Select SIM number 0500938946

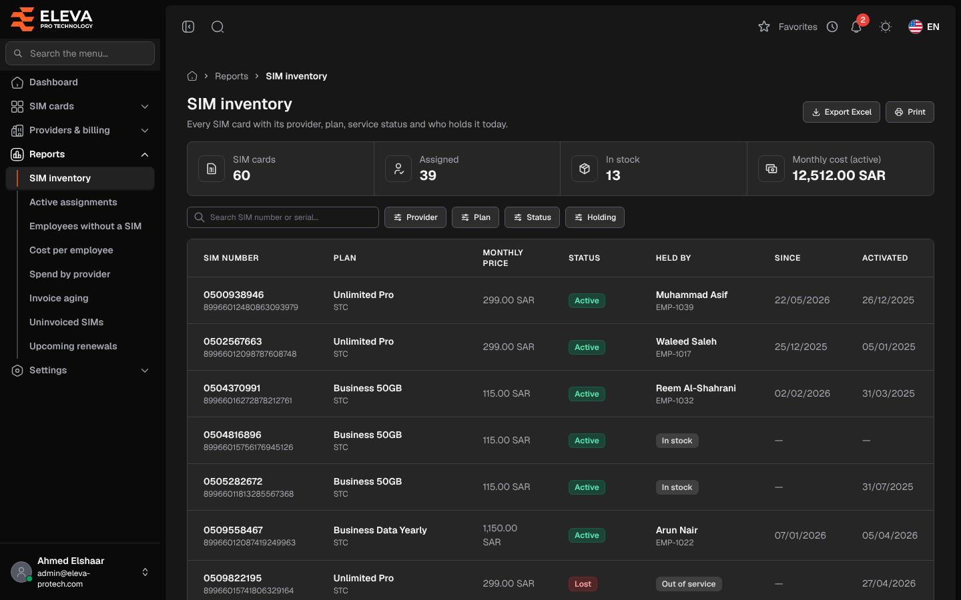coord(234,295)
